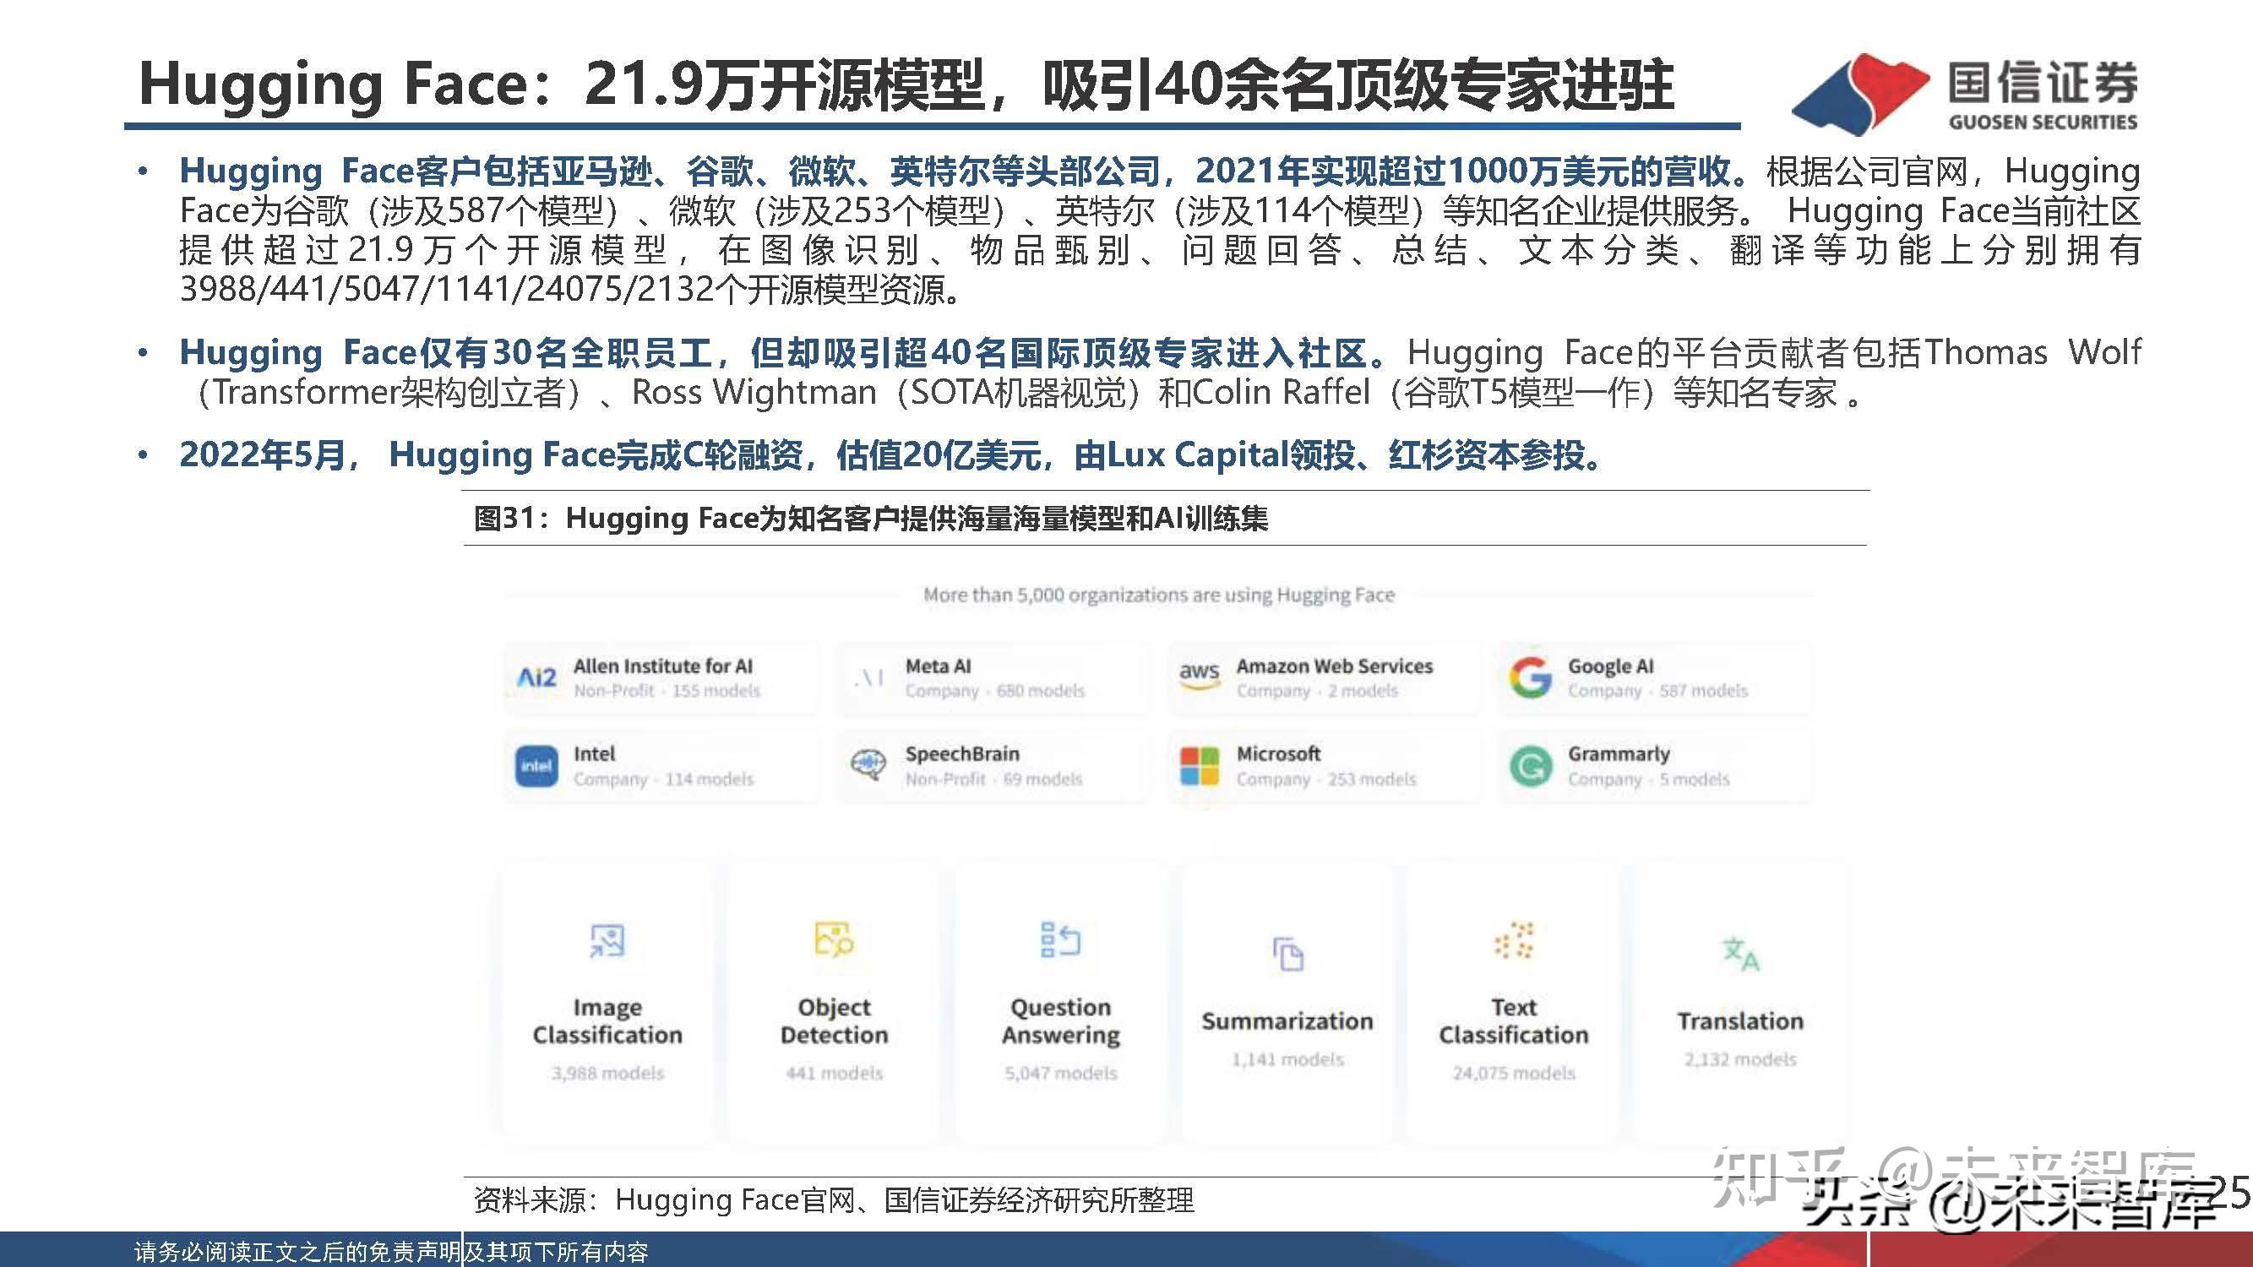The height and width of the screenshot is (1267, 2253).
Task: Open Amazon Web Services organization name
Action: click(1335, 666)
